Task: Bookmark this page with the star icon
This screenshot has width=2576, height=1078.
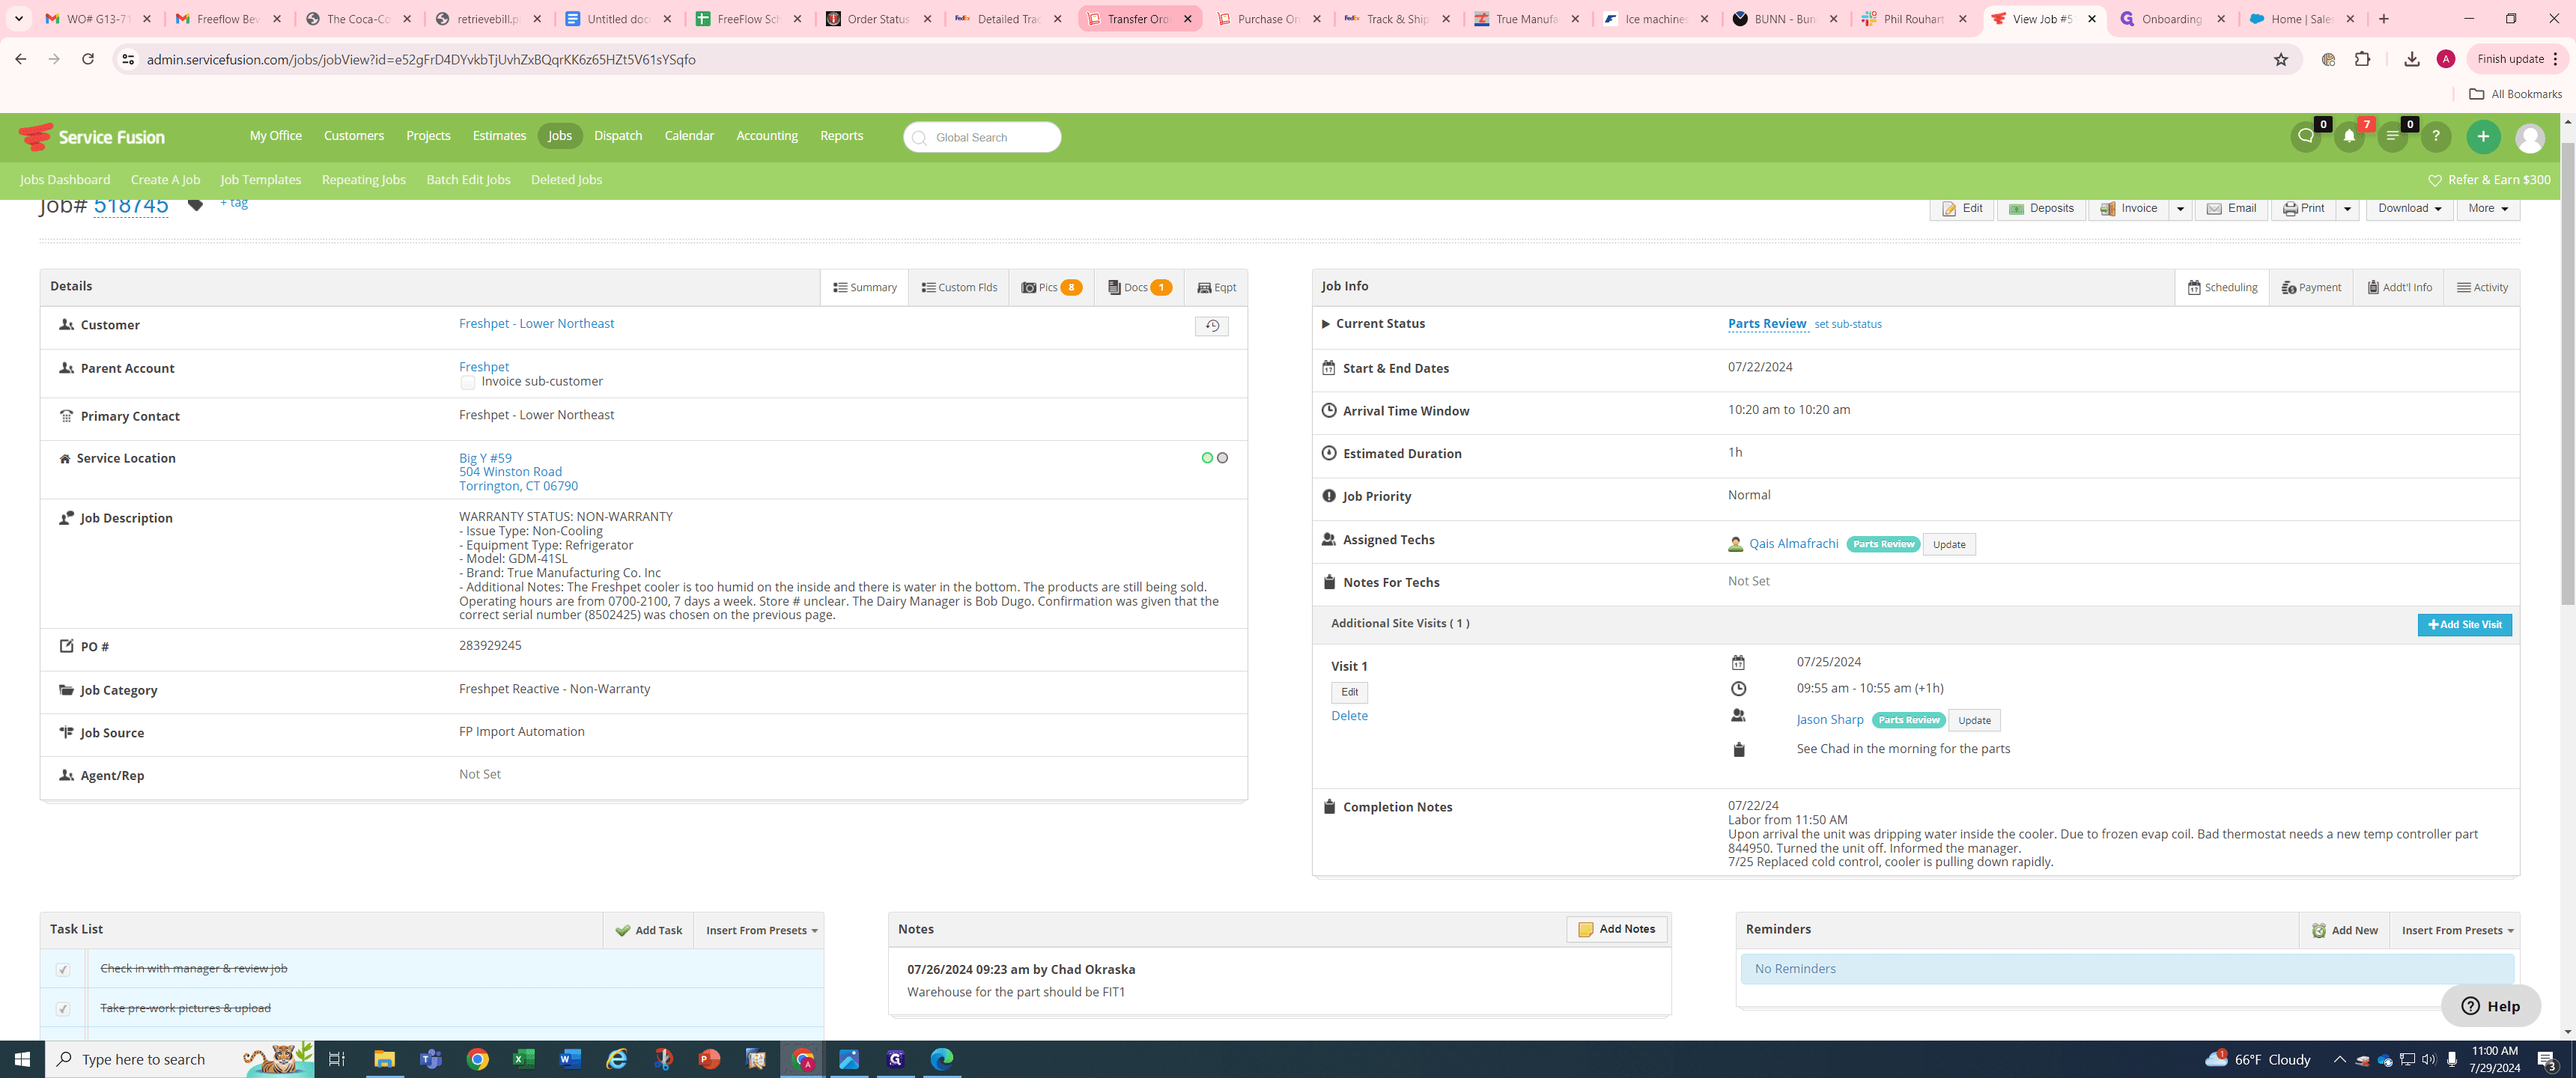Action: coord(2281,60)
